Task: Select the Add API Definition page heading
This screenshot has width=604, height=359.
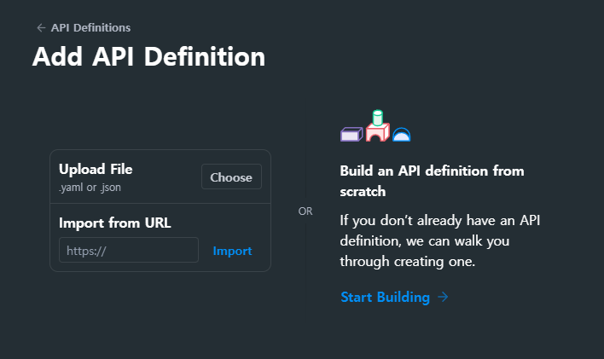Action: [x=148, y=56]
